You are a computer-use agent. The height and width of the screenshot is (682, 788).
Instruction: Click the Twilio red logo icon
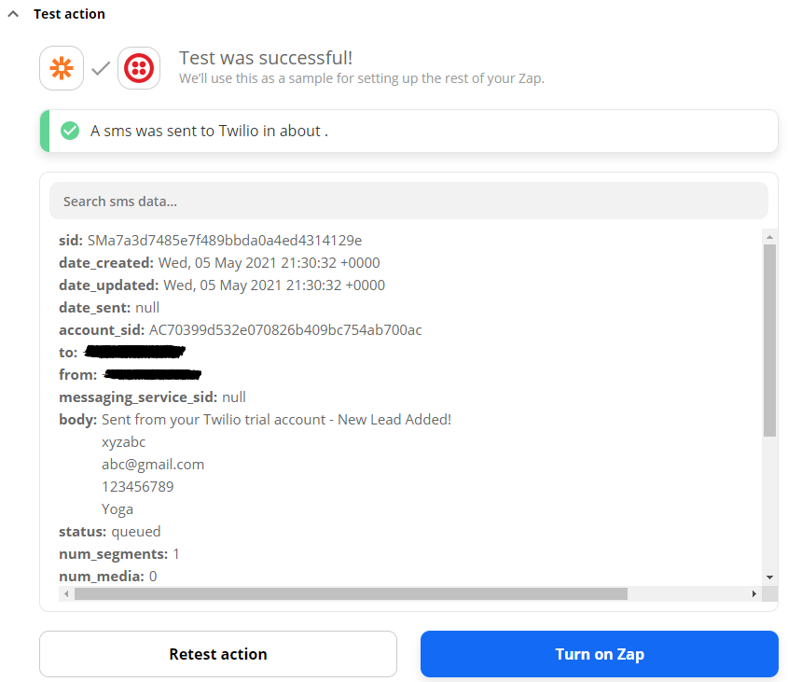pos(139,68)
